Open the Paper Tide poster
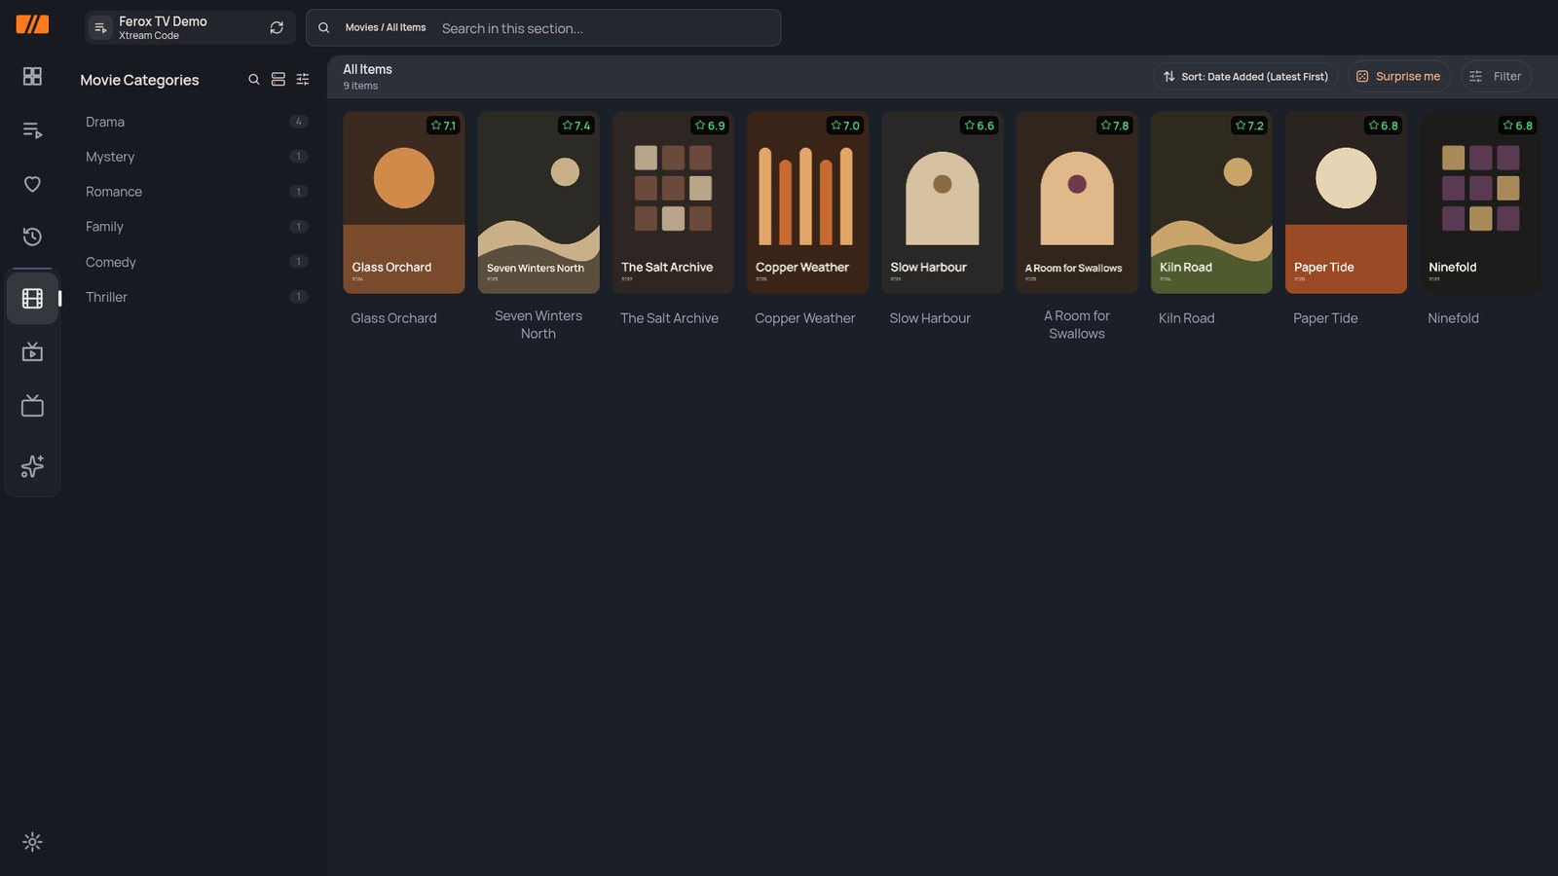1558x876 pixels. (x=1346, y=202)
